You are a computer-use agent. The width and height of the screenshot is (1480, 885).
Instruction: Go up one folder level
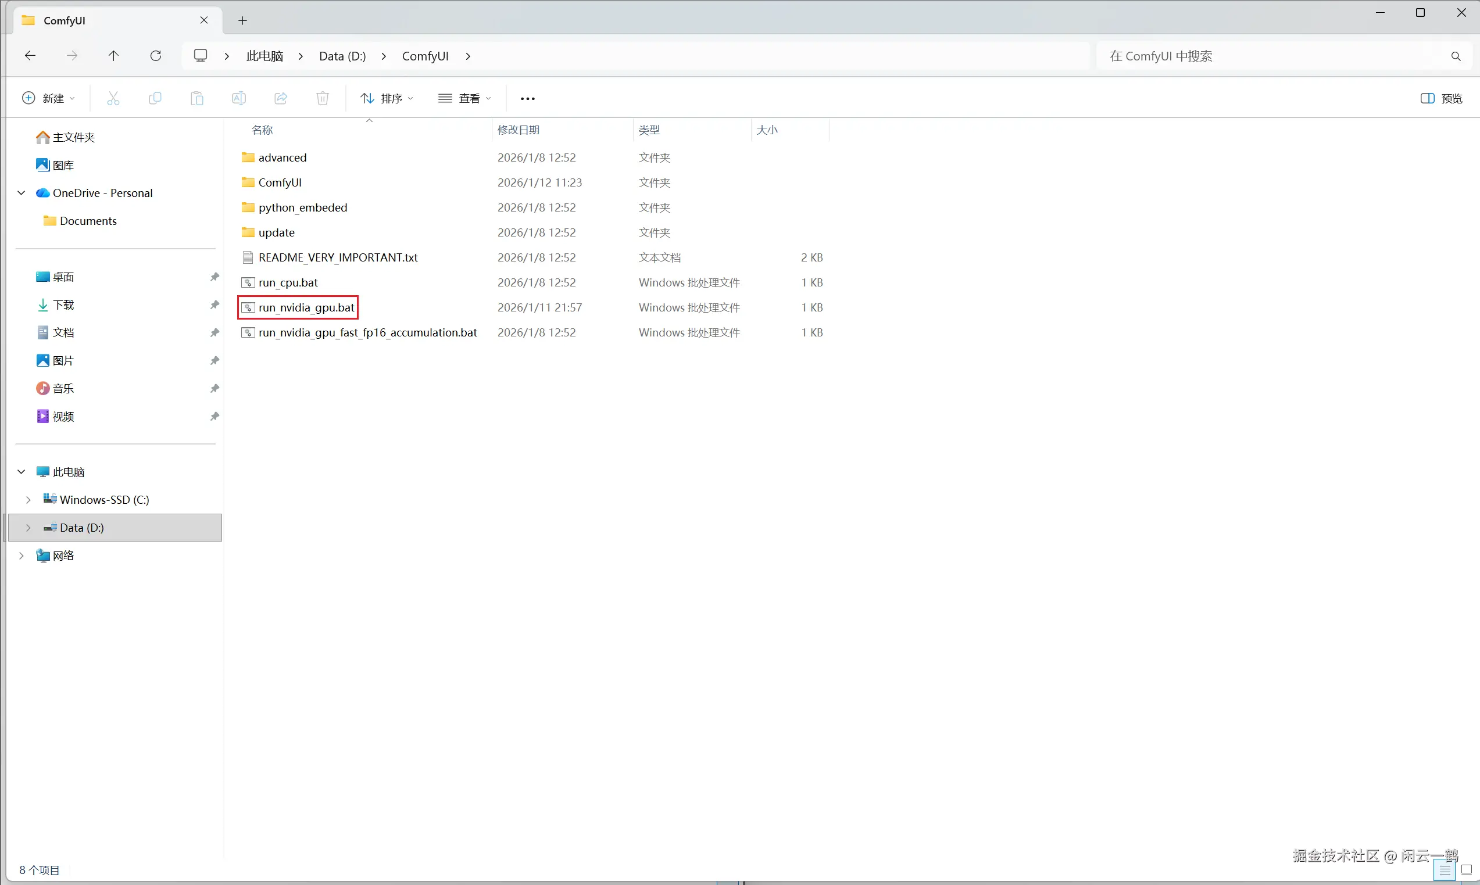(x=113, y=56)
